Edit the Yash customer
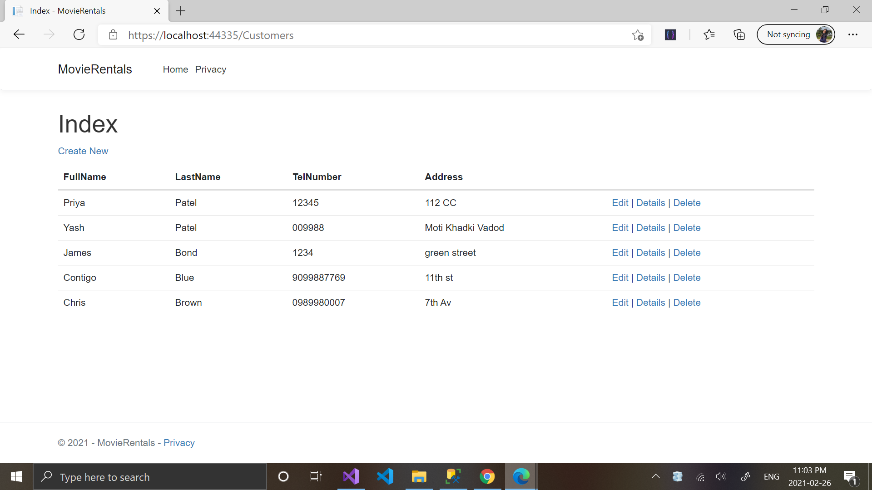Screen dimensions: 872x490 [x=620, y=228]
